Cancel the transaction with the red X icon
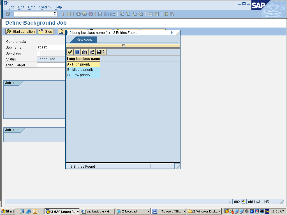This screenshot has height=215, width=287. pyautogui.click(x=90, y=13)
